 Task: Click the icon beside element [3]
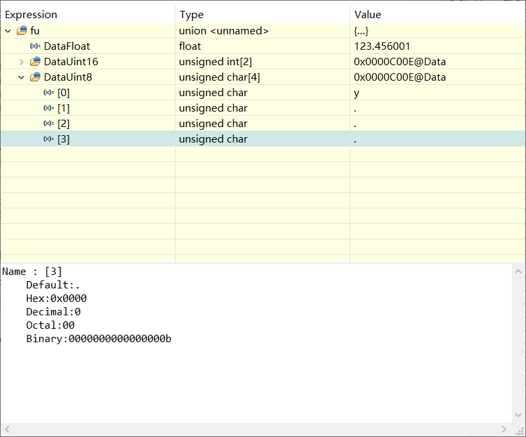48,139
